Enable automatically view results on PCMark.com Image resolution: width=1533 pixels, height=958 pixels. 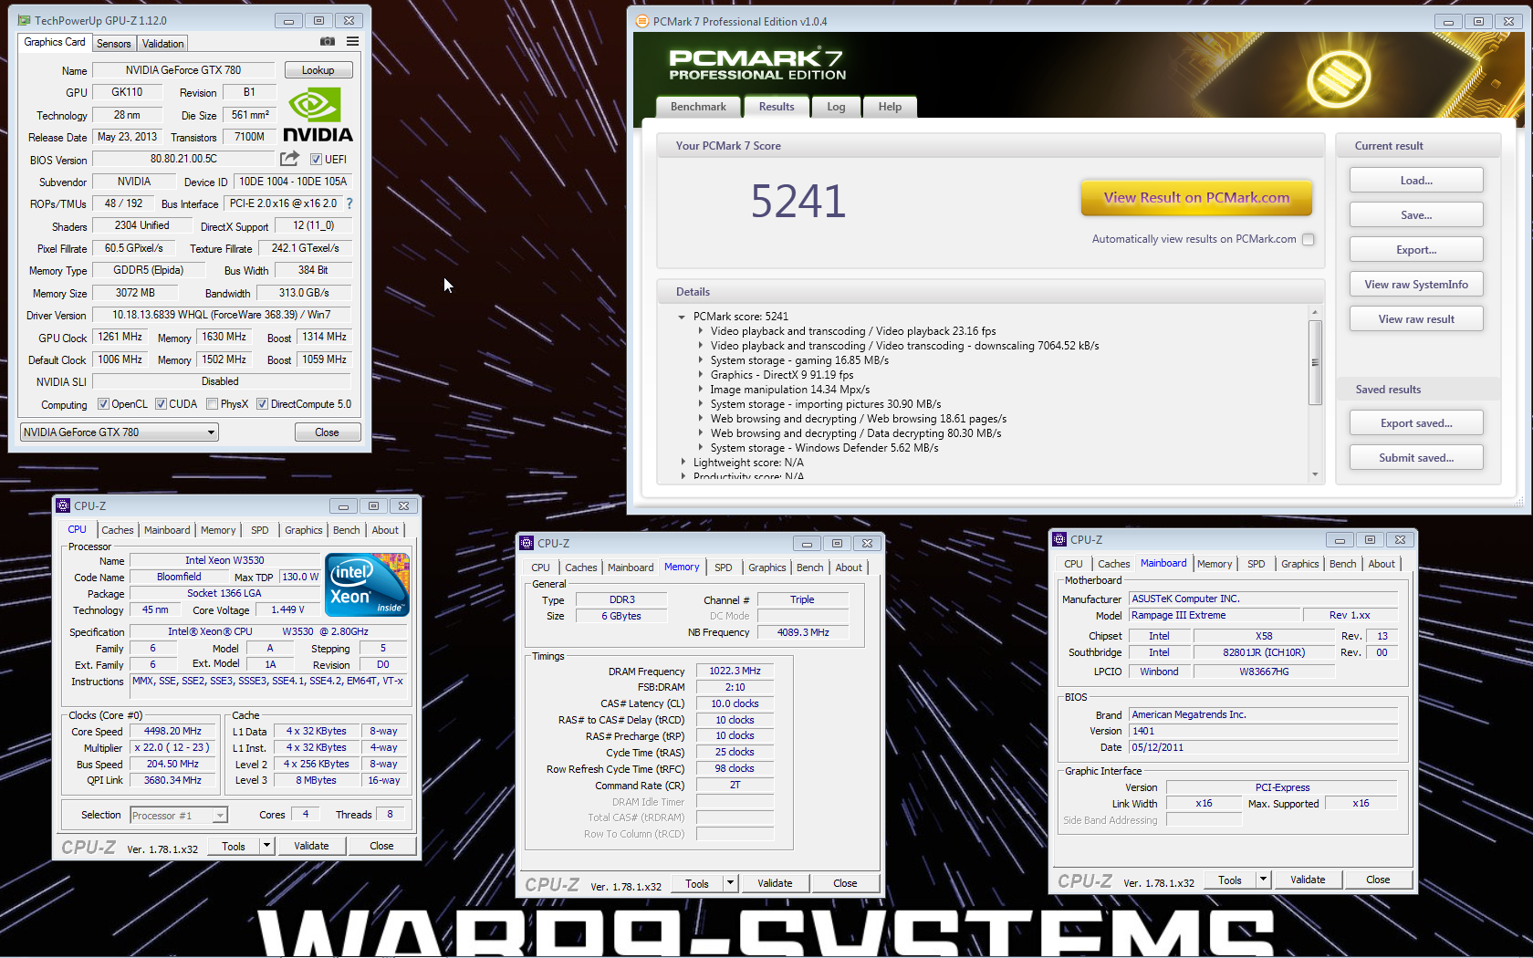click(1308, 239)
